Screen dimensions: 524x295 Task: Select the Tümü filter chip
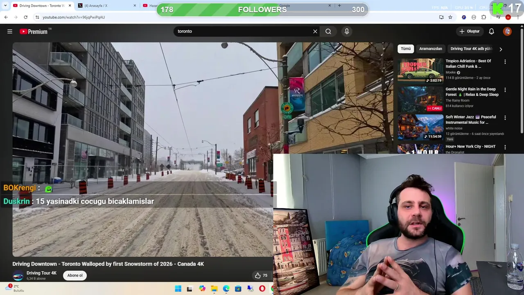[x=406, y=49]
